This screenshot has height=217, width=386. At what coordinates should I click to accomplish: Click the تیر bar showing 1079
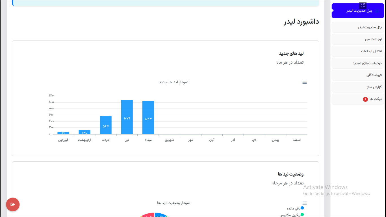coord(127,117)
